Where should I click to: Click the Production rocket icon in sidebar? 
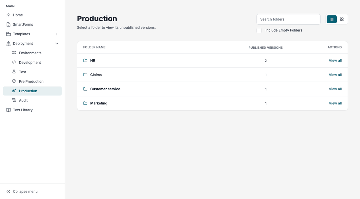[x=14, y=91]
